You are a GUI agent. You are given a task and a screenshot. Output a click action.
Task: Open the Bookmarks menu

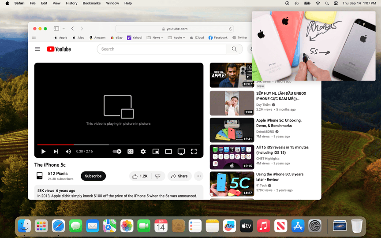point(92,3)
